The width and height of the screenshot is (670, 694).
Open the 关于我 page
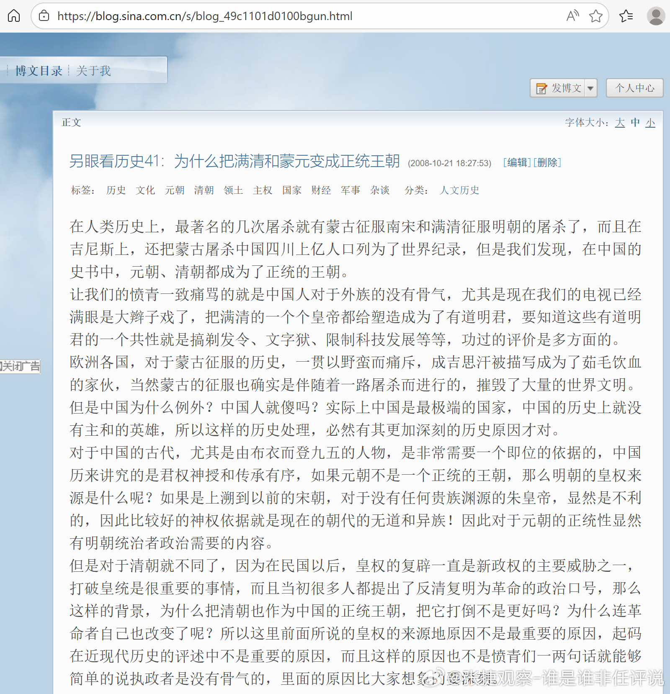coord(93,70)
